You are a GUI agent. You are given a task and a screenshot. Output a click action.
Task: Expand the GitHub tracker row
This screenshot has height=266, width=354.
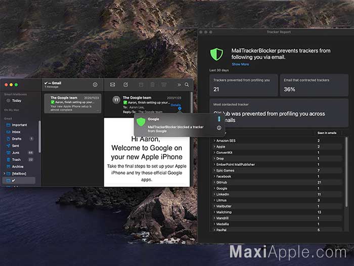pyautogui.click(x=214, y=182)
